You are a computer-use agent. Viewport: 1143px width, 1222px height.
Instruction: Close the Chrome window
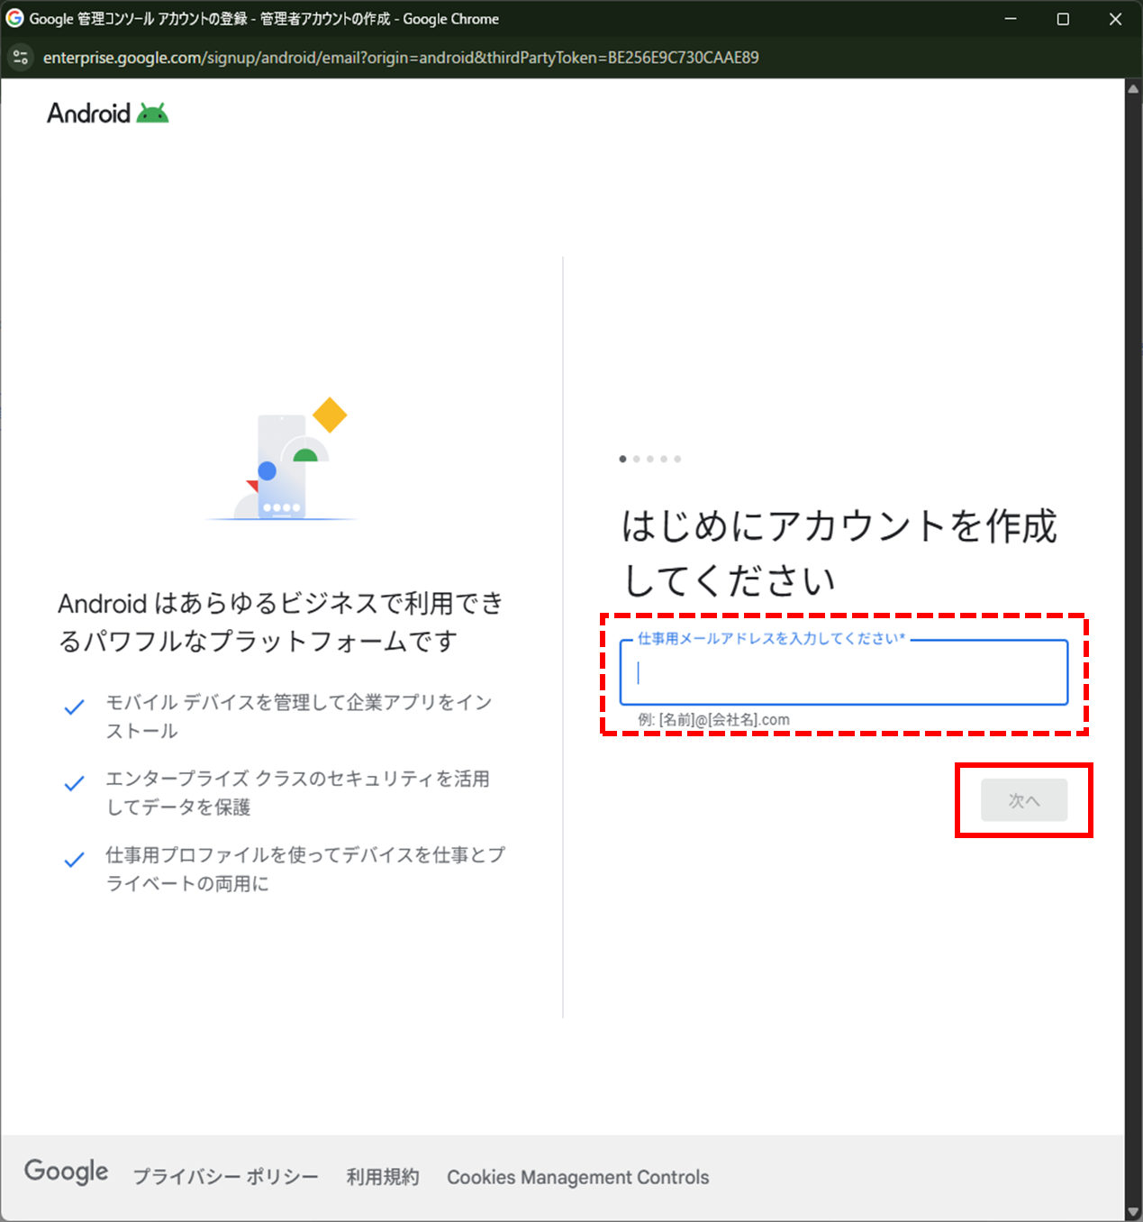(1115, 19)
